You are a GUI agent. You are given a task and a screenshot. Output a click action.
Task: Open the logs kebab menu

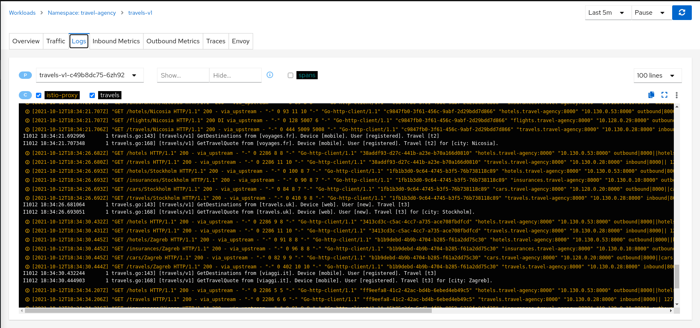click(x=677, y=95)
